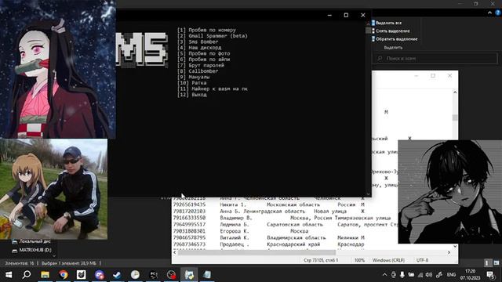This screenshot has height=282, width=502.
Task: Close the Notepad window
Action: (x=449, y=76)
